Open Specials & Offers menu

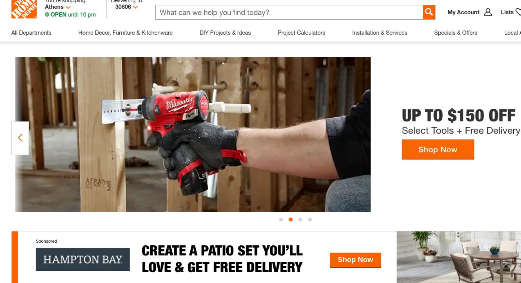pos(456,33)
